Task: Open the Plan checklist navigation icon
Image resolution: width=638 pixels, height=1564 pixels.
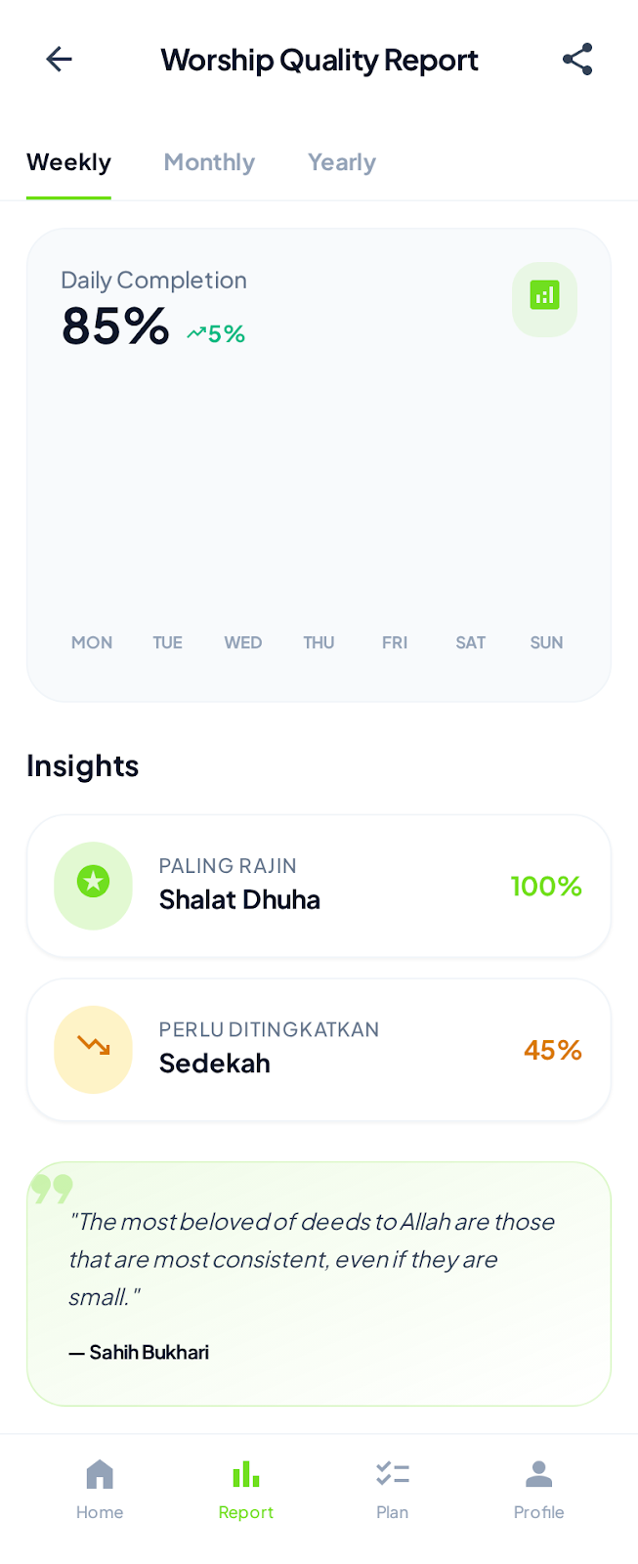Action: pos(392,1475)
